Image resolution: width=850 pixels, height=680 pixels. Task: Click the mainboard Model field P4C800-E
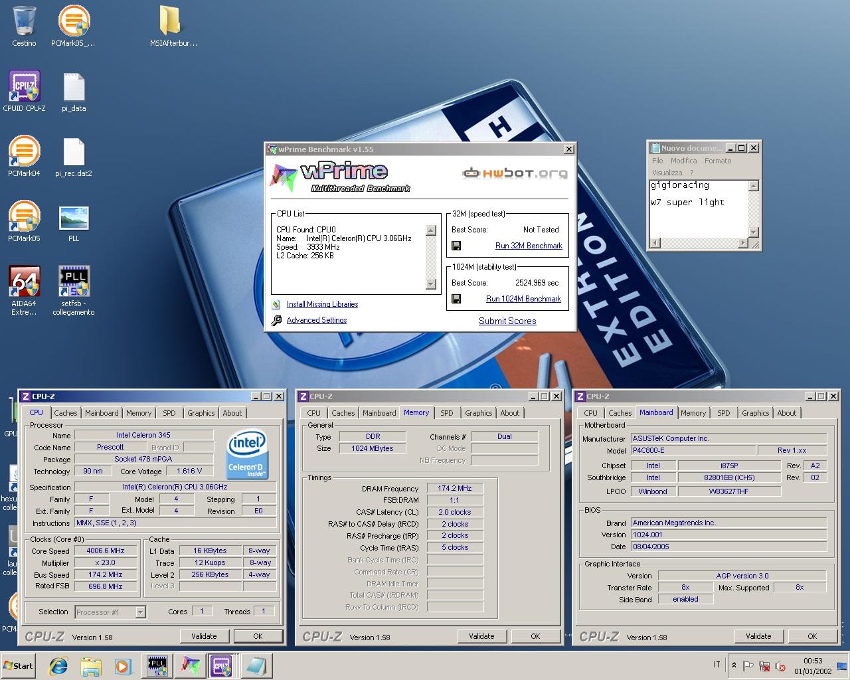(x=693, y=450)
